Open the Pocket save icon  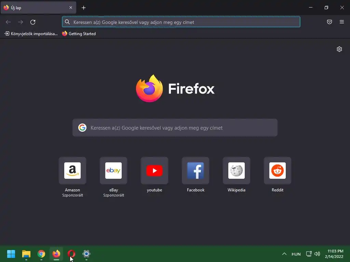pos(329,22)
